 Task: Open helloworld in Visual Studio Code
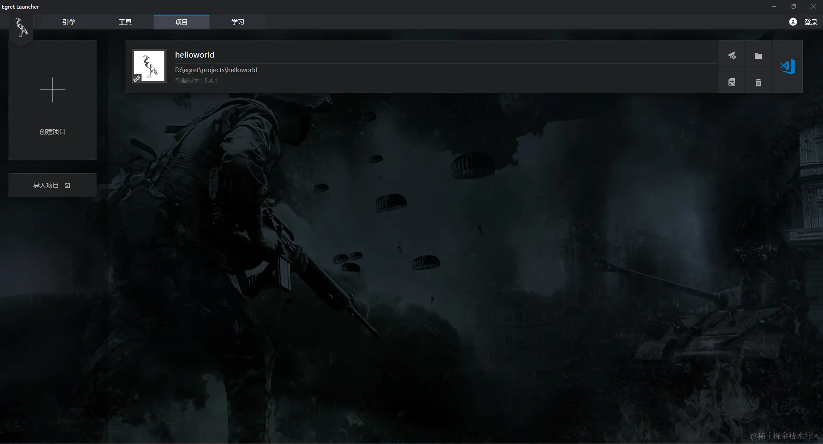pyautogui.click(x=788, y=67)
